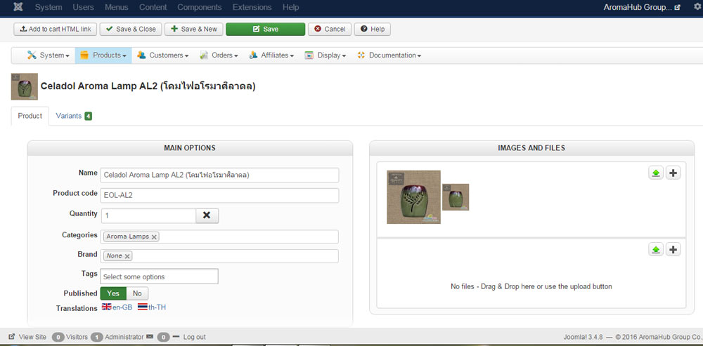The height and width of the screenshot is (346, 703).
Task: Click the UK flag icon
Action: pos(107,307)
